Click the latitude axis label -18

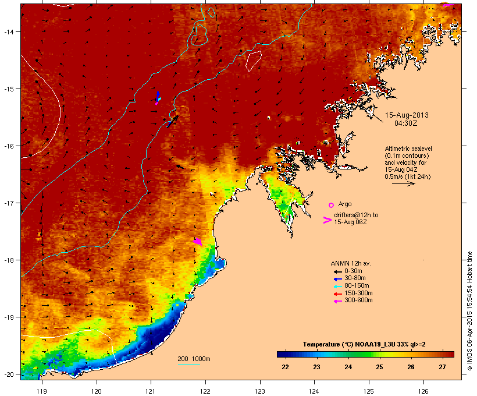coord(8,260)
